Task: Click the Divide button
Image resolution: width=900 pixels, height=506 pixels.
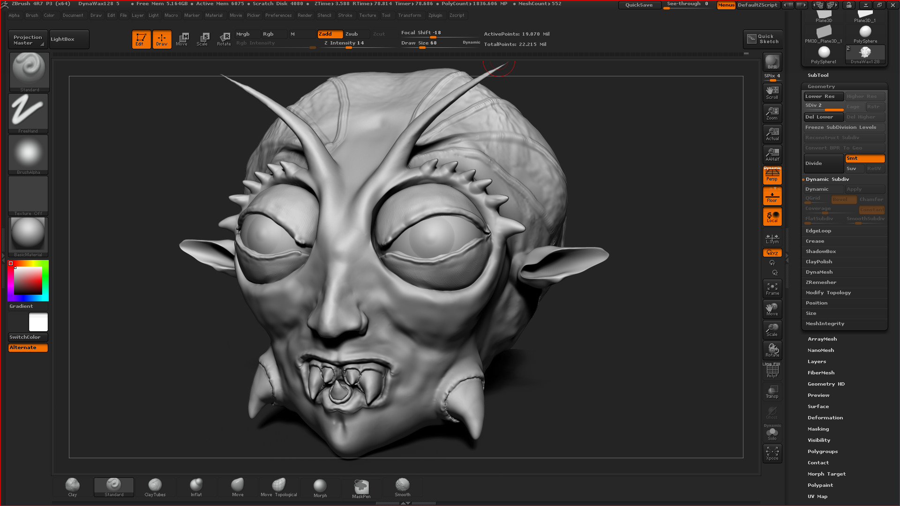Action: (823, 164)
